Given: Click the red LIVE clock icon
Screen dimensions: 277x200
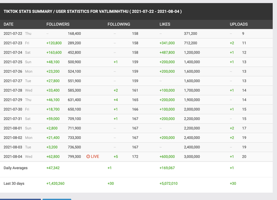Looking at the screenshot, I should [88, 157].
